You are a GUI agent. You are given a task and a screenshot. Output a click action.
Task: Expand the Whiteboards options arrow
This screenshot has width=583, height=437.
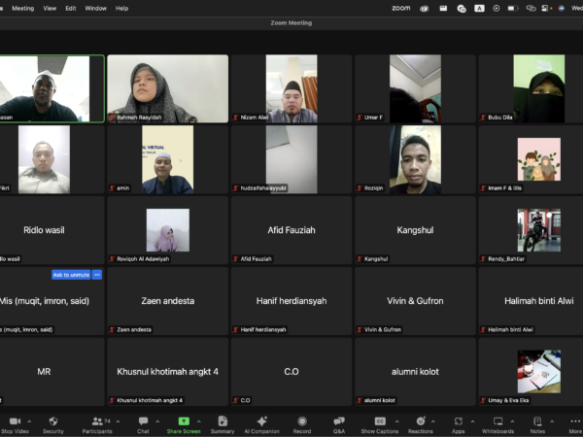pos(512,421)
